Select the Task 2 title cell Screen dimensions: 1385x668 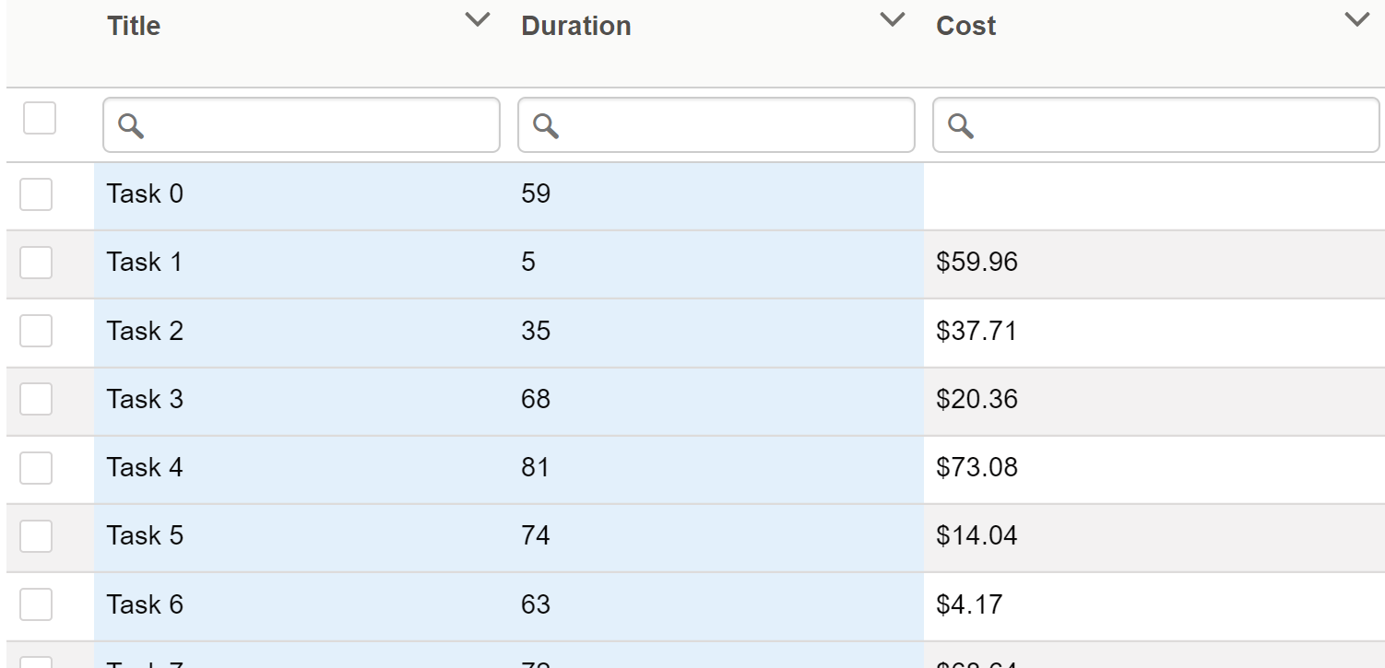[x=145, y=331]
